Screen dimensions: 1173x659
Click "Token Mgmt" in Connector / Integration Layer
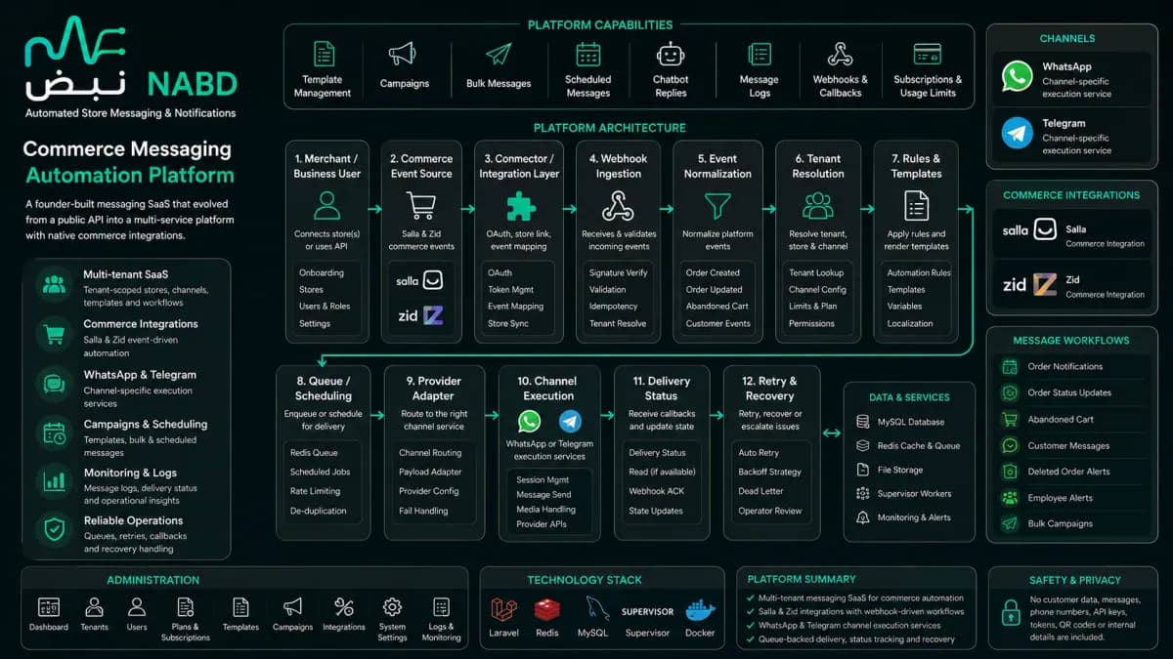[512, 290]
